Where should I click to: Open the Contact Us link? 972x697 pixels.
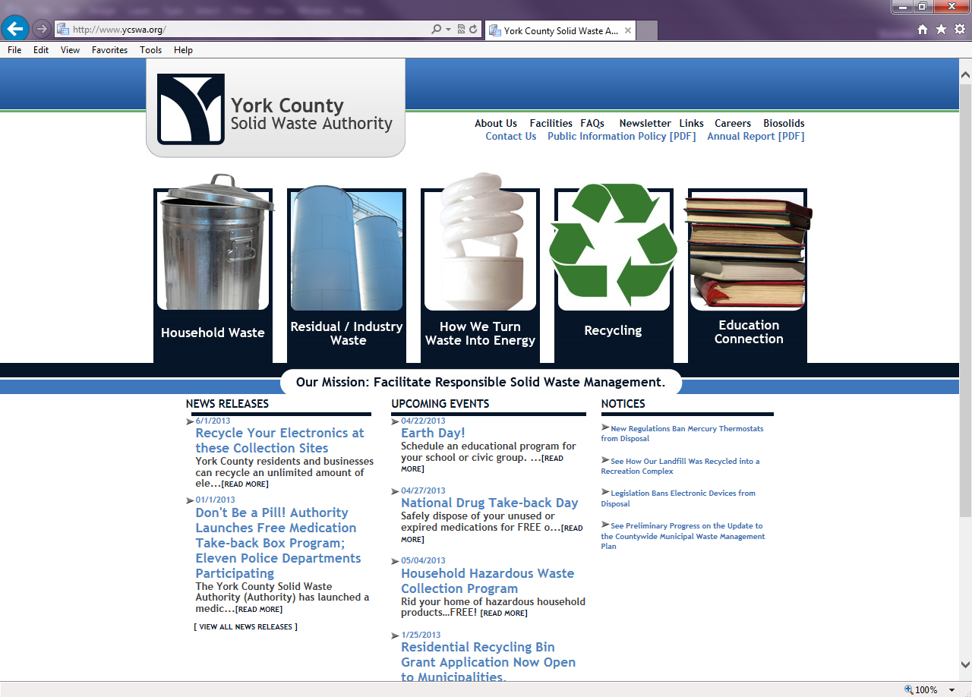(x=511, y=137)
